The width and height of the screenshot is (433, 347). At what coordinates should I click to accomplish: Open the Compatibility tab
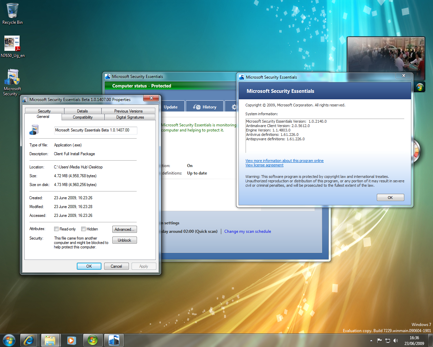click(x=83, y=117)
